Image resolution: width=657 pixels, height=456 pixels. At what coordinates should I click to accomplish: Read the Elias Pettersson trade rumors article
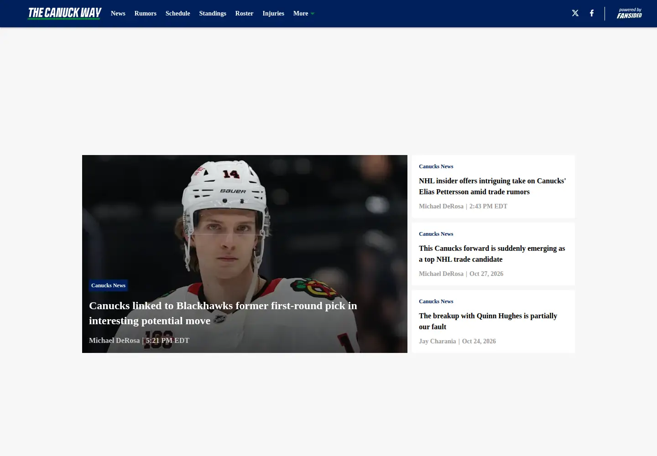coord(492,186)
